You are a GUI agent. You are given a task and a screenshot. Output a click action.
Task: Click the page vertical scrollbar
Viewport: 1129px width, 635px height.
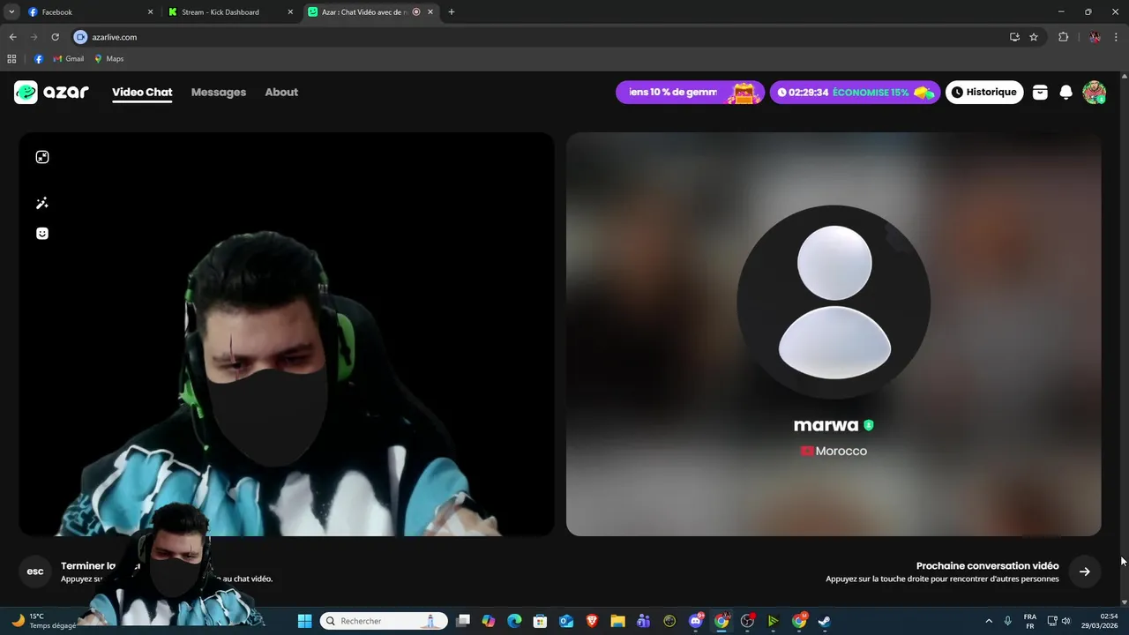pyautogui.click(x=1125, y=338)
